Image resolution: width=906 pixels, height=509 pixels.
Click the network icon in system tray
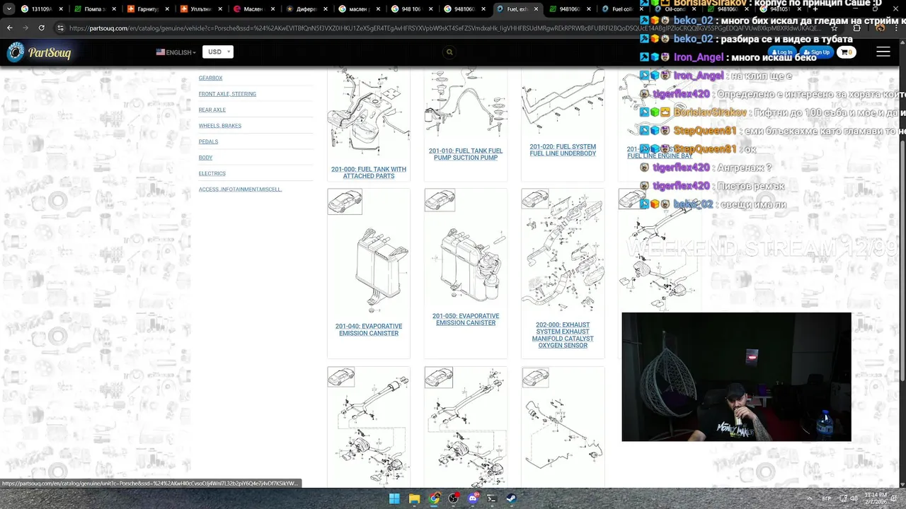click(842, 498)
